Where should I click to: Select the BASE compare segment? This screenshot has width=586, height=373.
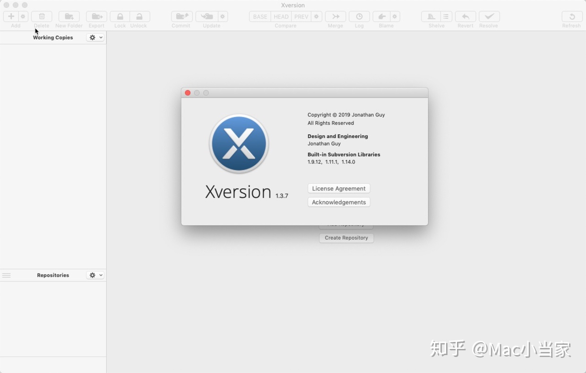point(260,17)
